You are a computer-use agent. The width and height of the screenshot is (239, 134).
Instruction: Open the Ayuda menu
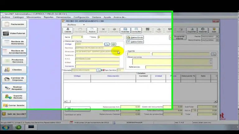pyautogui.click(x=107, y=17)
